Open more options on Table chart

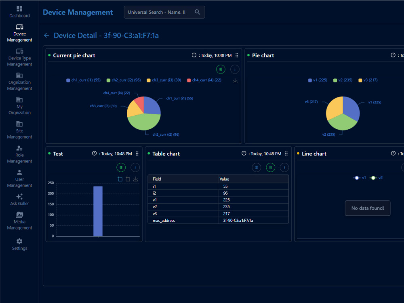coord(284,168)
